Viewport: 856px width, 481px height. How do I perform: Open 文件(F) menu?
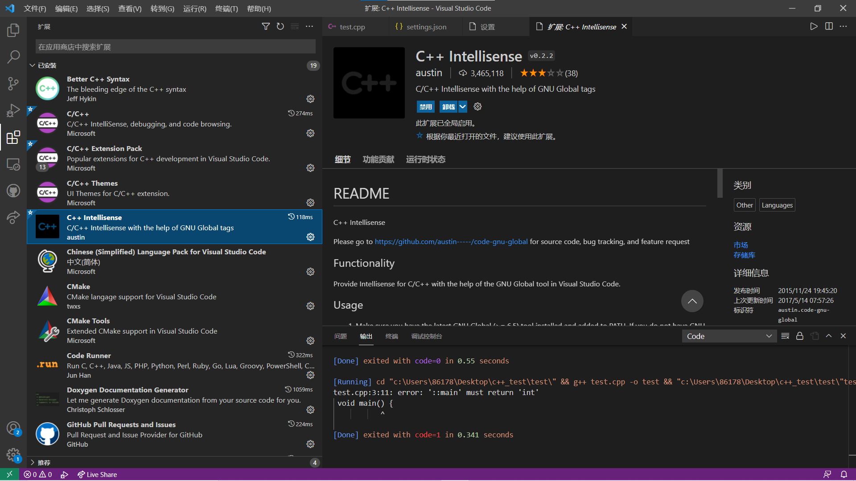point(35,8)
